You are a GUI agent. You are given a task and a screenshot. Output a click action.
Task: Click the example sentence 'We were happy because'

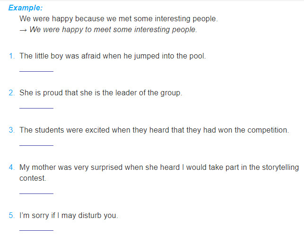(x=119, y=19)
